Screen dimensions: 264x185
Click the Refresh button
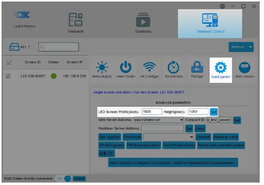click(238, 47)
